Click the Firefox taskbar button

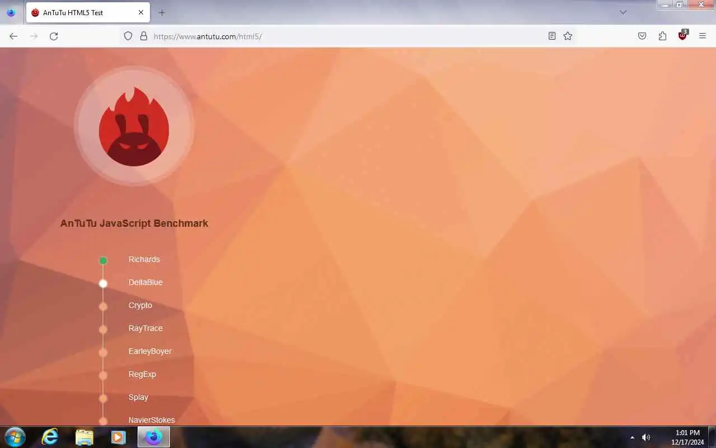153,437
